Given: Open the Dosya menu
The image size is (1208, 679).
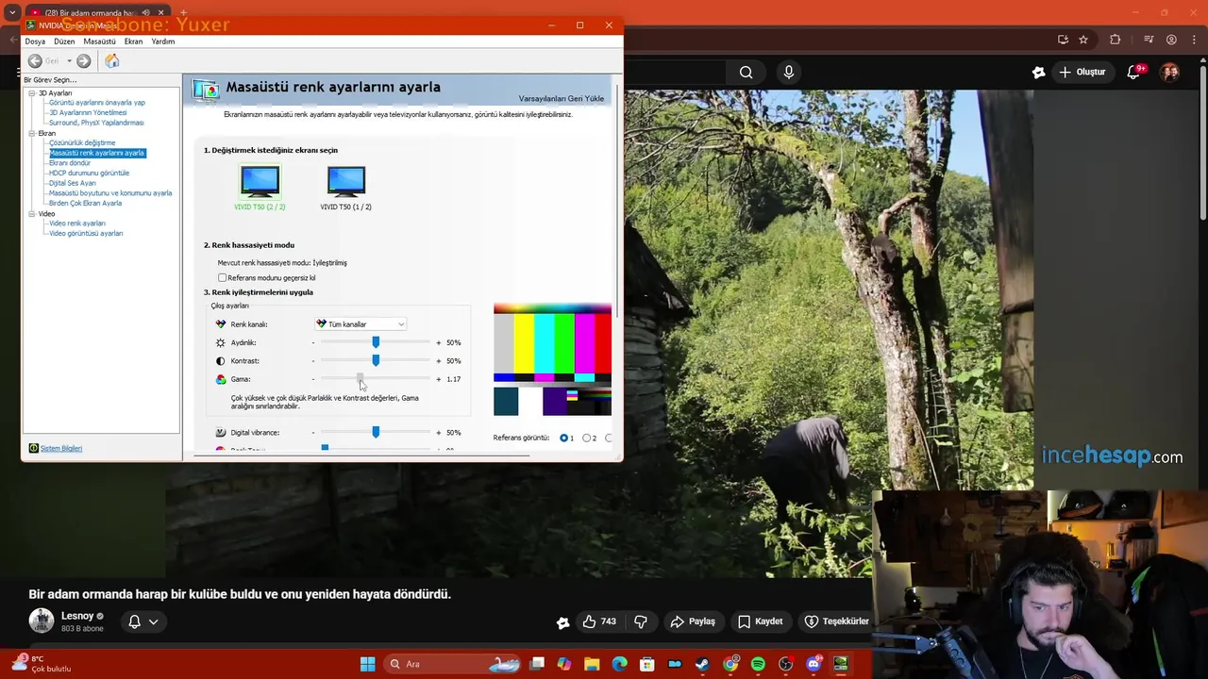Looking at the screenshot, I should point(35,41).
